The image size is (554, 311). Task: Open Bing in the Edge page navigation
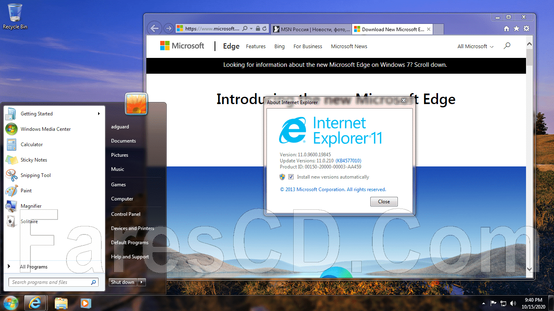279,47
